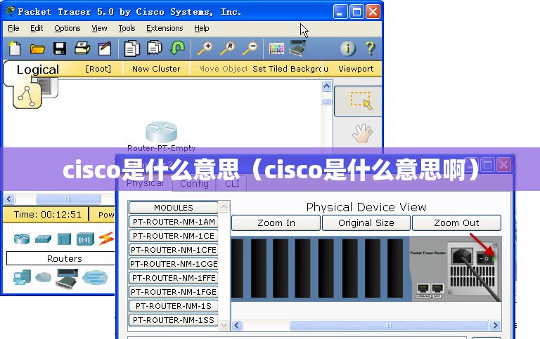
Task: Select the Routers device category icon
Action: tap(22, 239)
